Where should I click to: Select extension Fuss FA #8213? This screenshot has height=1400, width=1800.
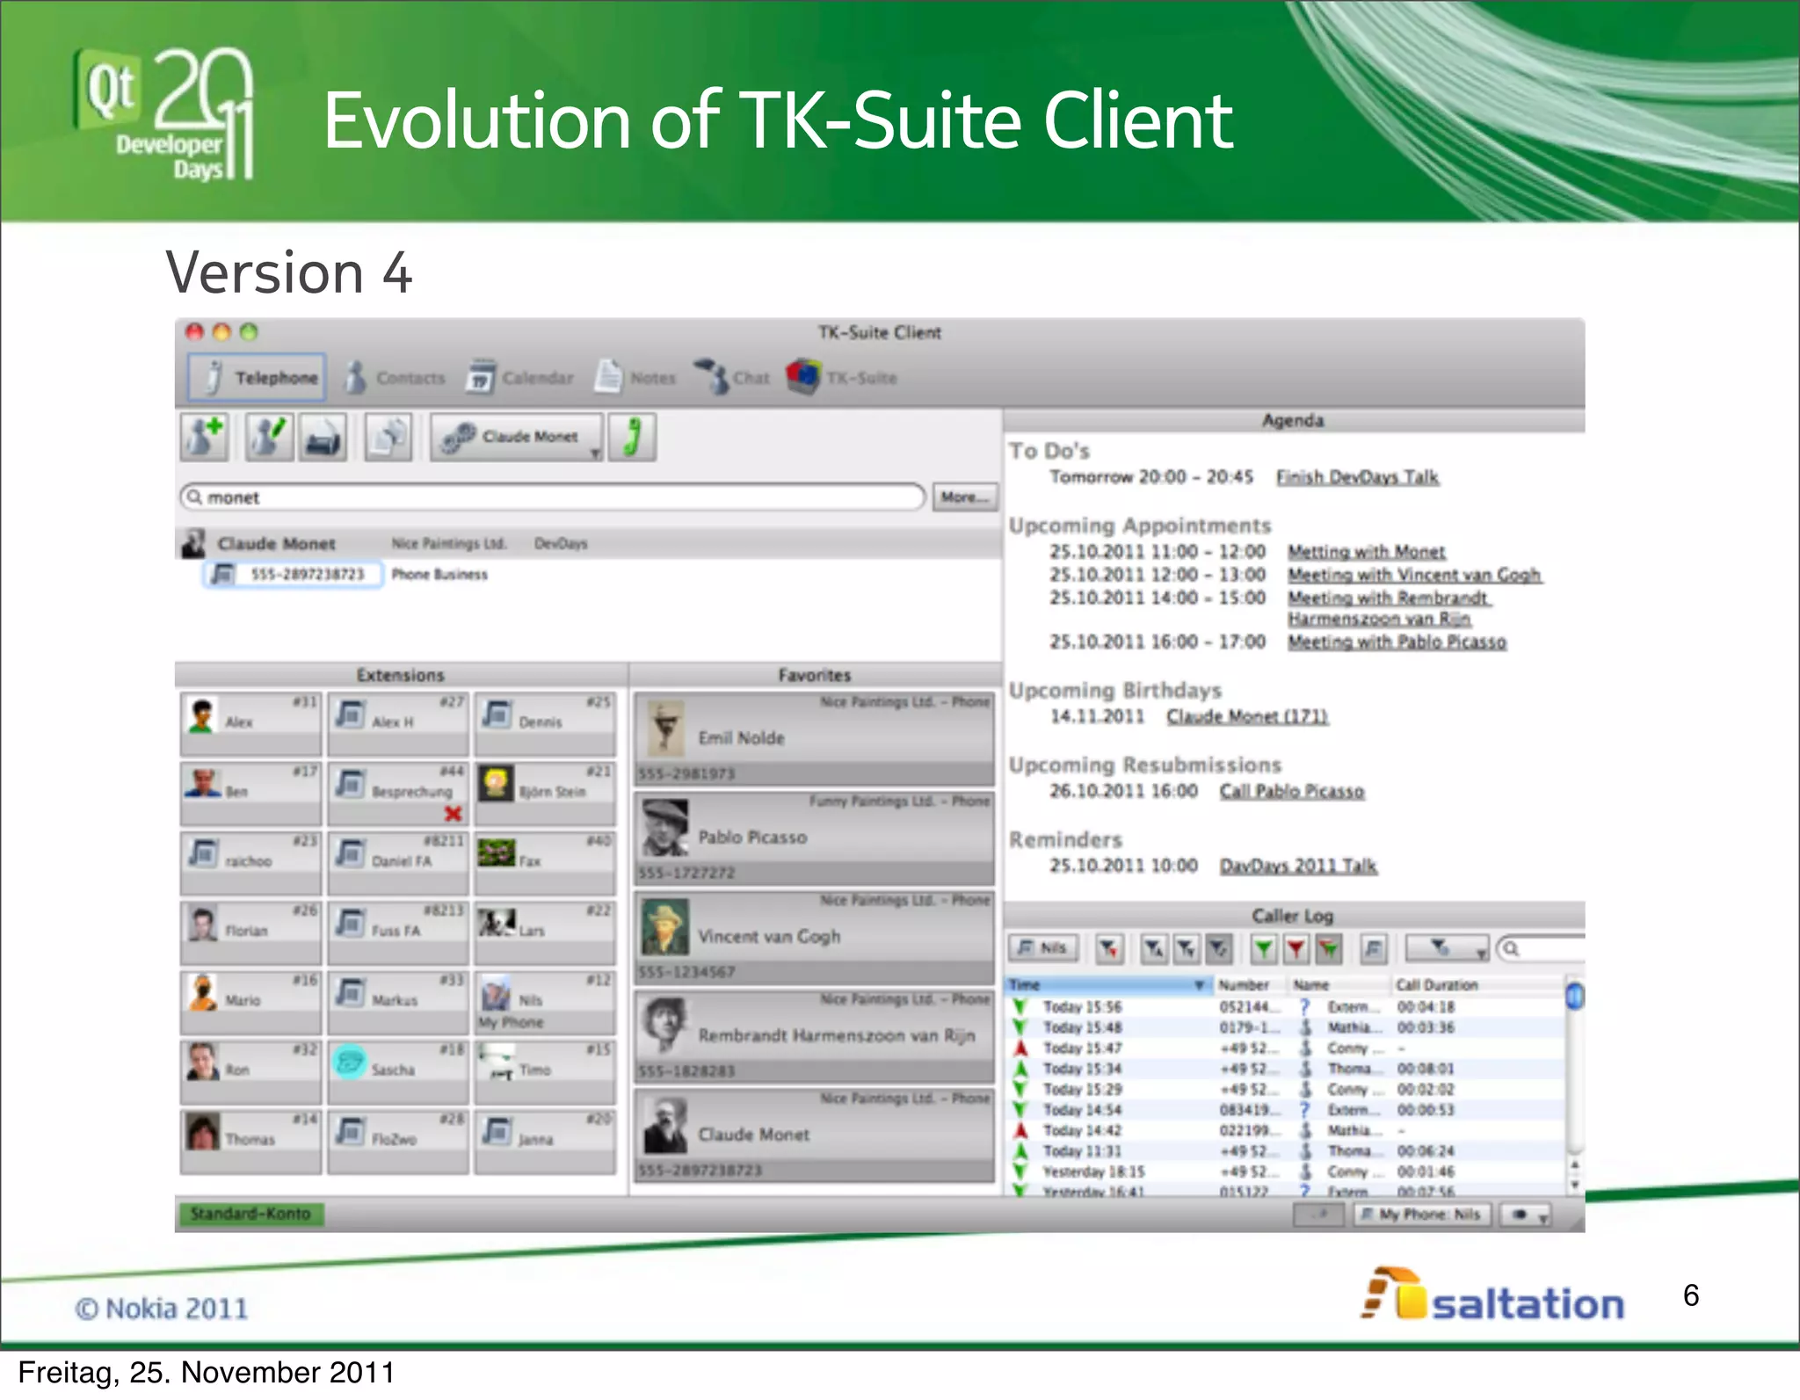397,932
